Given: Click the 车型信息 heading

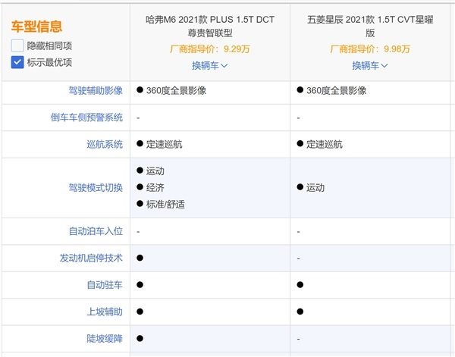Looking at the screenshot, I should point(36,27).
